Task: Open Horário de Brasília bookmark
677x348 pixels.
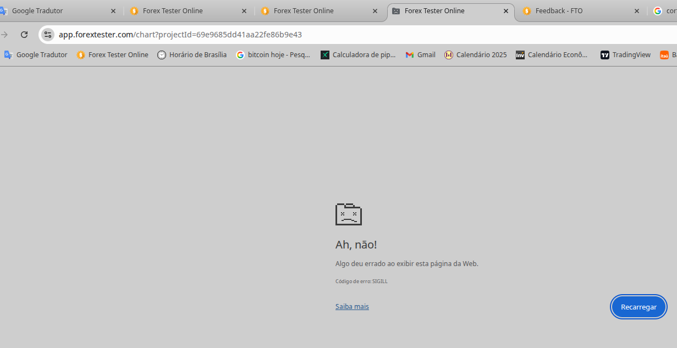Action: (x=192, y=55)
